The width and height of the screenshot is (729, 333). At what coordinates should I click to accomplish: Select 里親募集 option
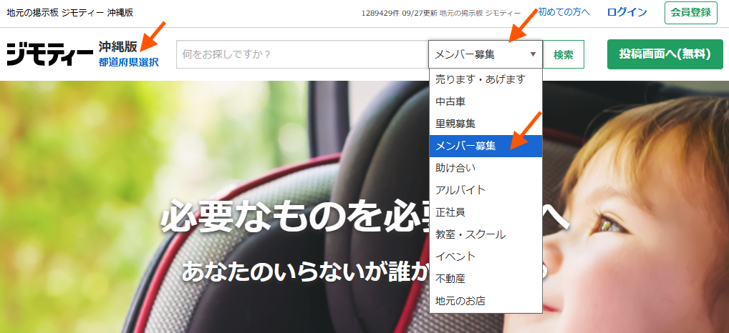[x=455, y=124]
